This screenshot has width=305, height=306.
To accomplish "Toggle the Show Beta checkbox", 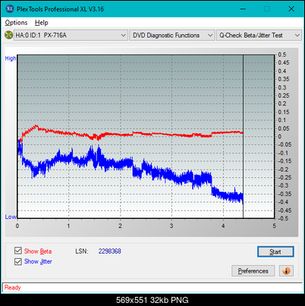I will (x=18, y=251).
